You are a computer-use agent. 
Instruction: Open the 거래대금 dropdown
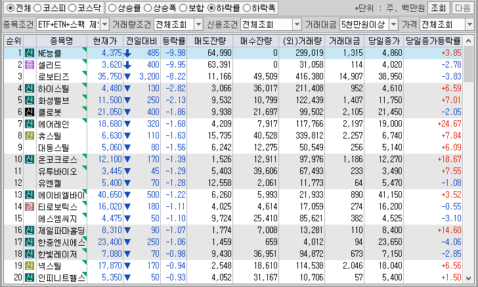pyautogui.click(x=393, y=24)
